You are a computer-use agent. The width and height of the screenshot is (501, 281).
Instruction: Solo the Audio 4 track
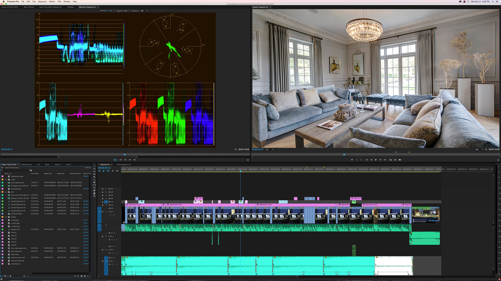(114, 258)
